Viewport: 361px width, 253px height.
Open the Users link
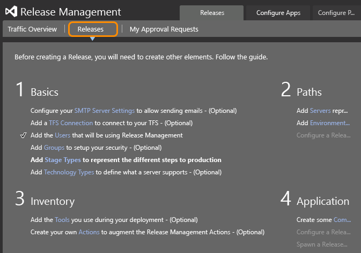coord(63,135)
